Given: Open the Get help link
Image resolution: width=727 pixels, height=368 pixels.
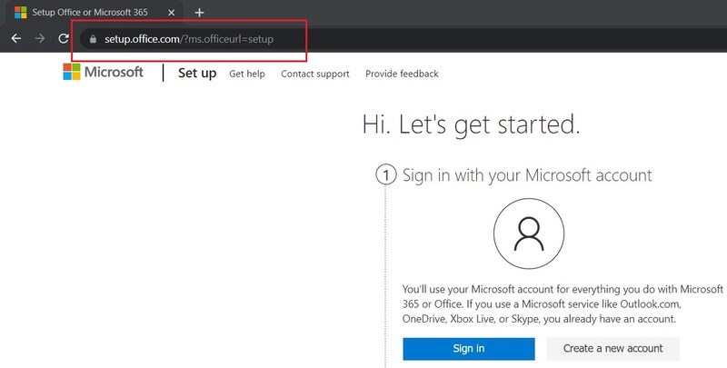Looking at the screenshot, I should pyautogui.click(x=247, y=74).
